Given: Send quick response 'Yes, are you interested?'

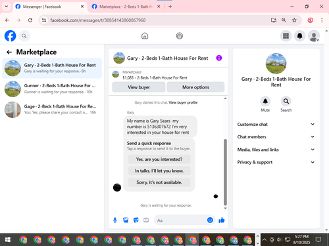Looking at the screenshot, I should [x=159, y=159].
